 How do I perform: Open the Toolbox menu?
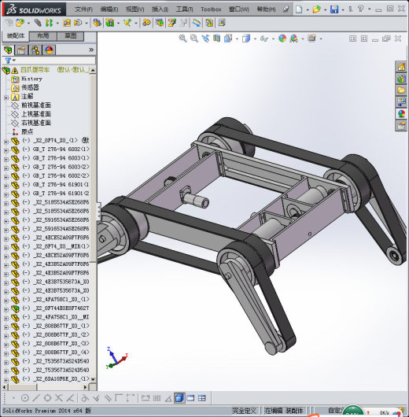pos(211,9)
